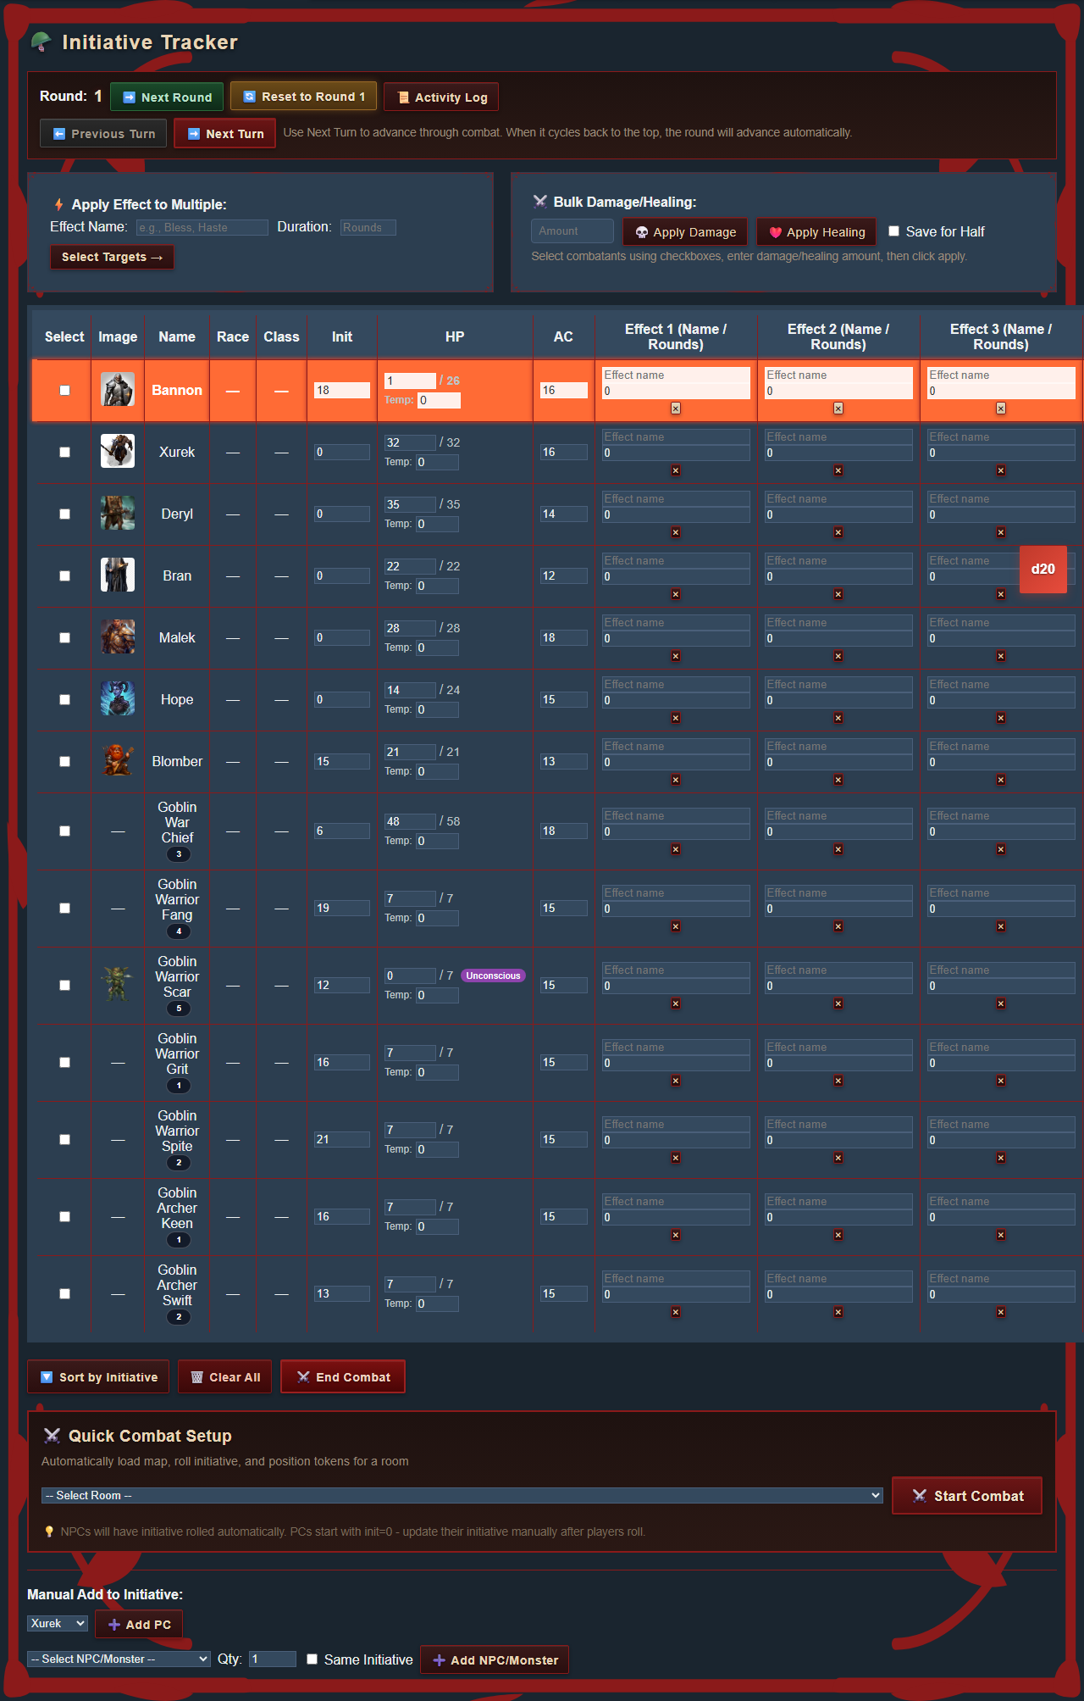Click Select Targets button
This screenshot has height=1701, width=1084.
click(112, 257)
